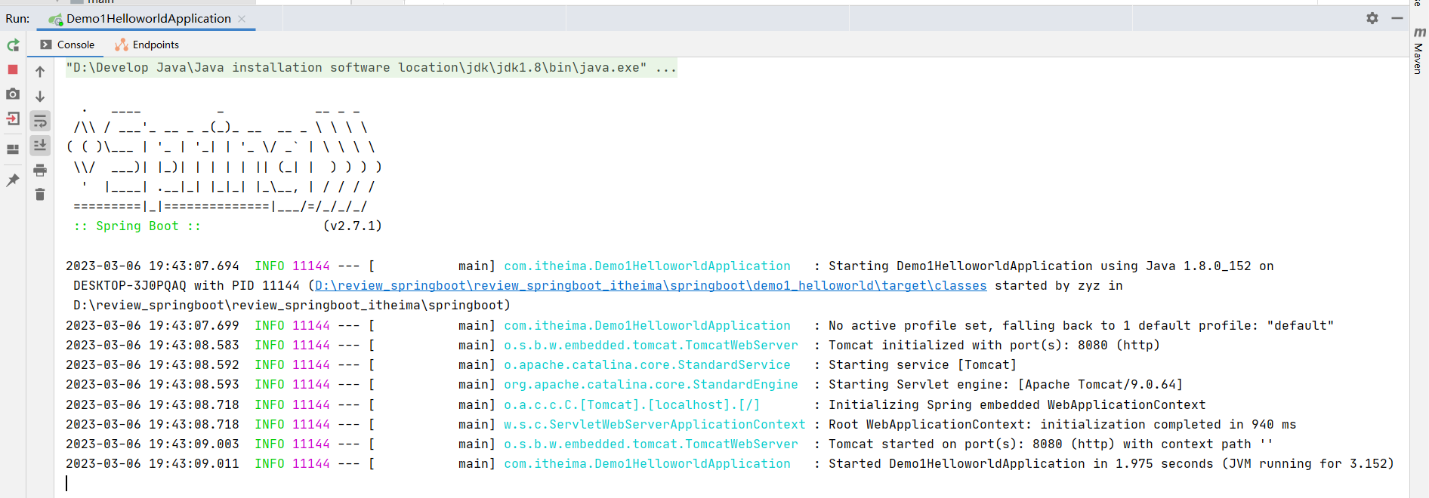Viewport: 1429px width, 498px height.
Task: Toggle scroll to end of console
Action: 40,145
